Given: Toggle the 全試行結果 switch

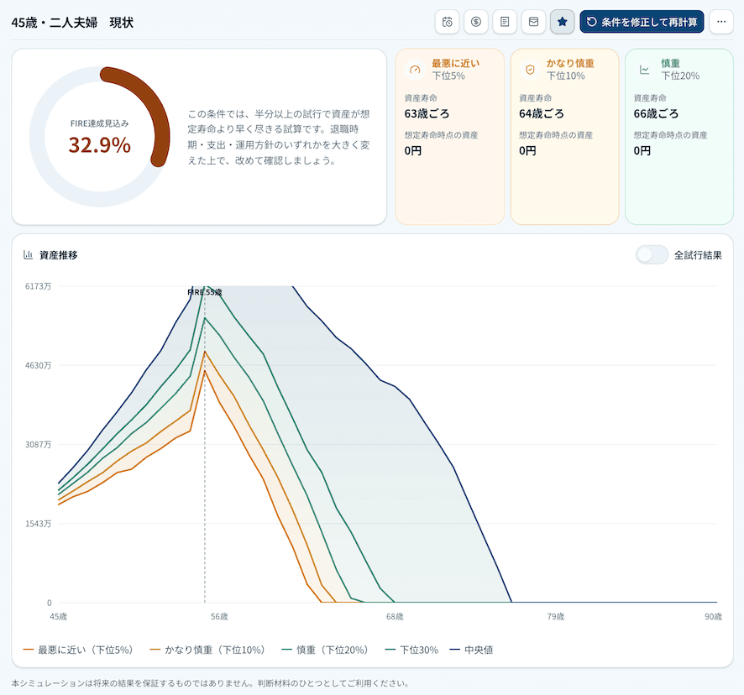Looking at the screenshot, I should 652,255.
